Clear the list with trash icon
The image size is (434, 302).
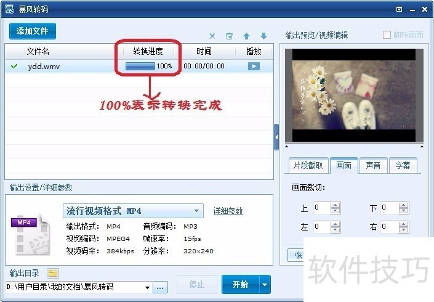[x=229, y=36]
